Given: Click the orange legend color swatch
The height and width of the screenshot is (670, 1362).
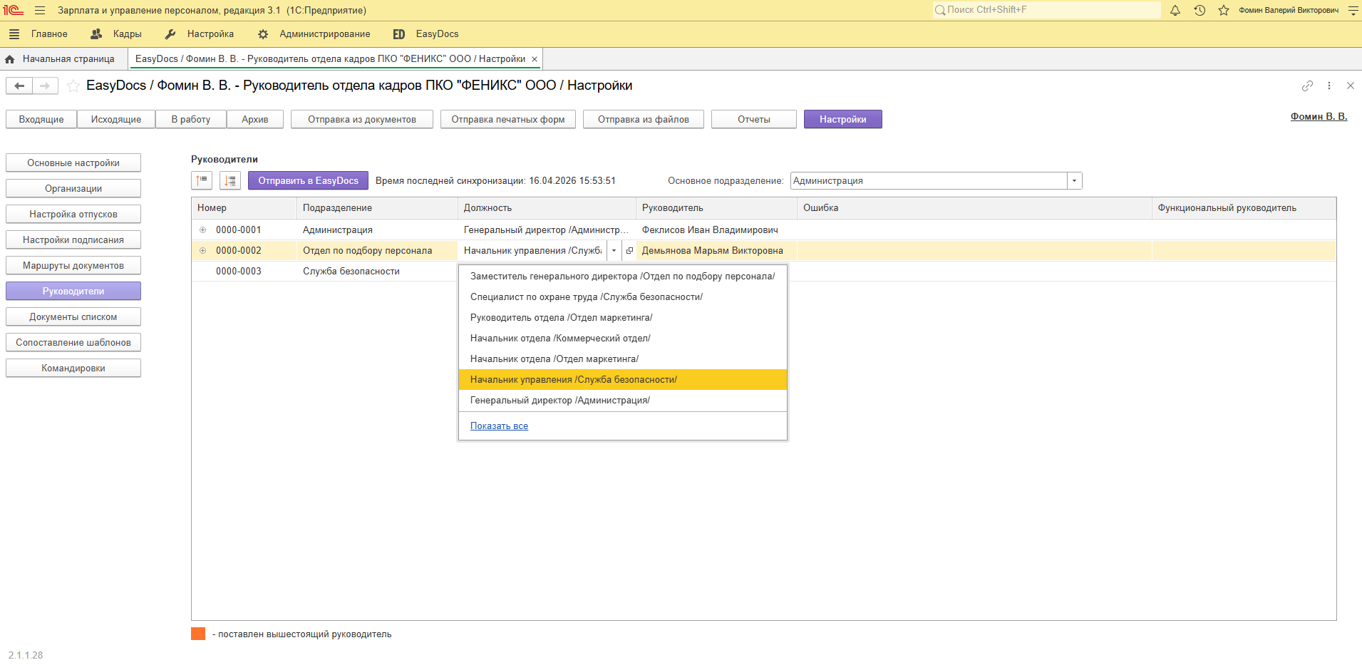Looking at the screenshot, I should [198, 634].
